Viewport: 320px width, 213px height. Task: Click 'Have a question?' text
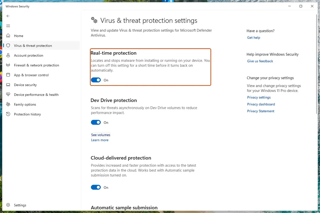(260, 31)
